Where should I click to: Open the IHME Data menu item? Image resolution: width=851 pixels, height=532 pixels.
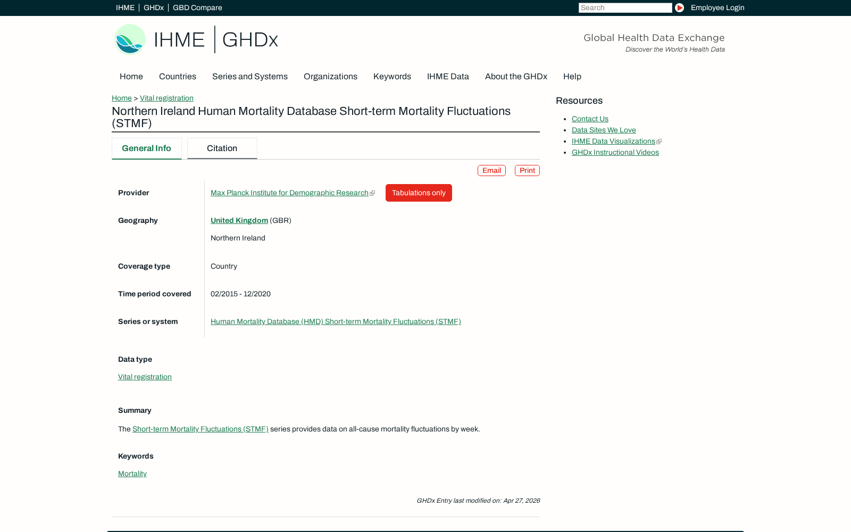tap(448, 77)
